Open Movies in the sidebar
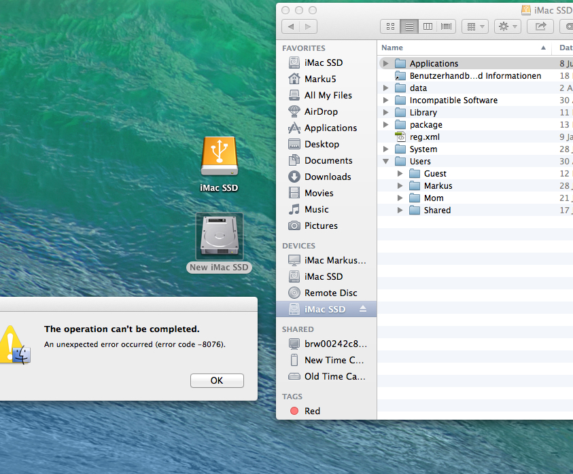This screenshot has height=474, width=573. point(326,193)
